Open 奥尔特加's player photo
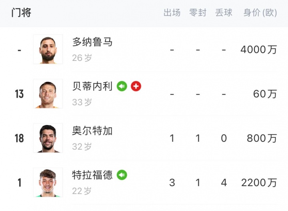The height and width of the screenshot is (211, 288). tap(48, 138)
